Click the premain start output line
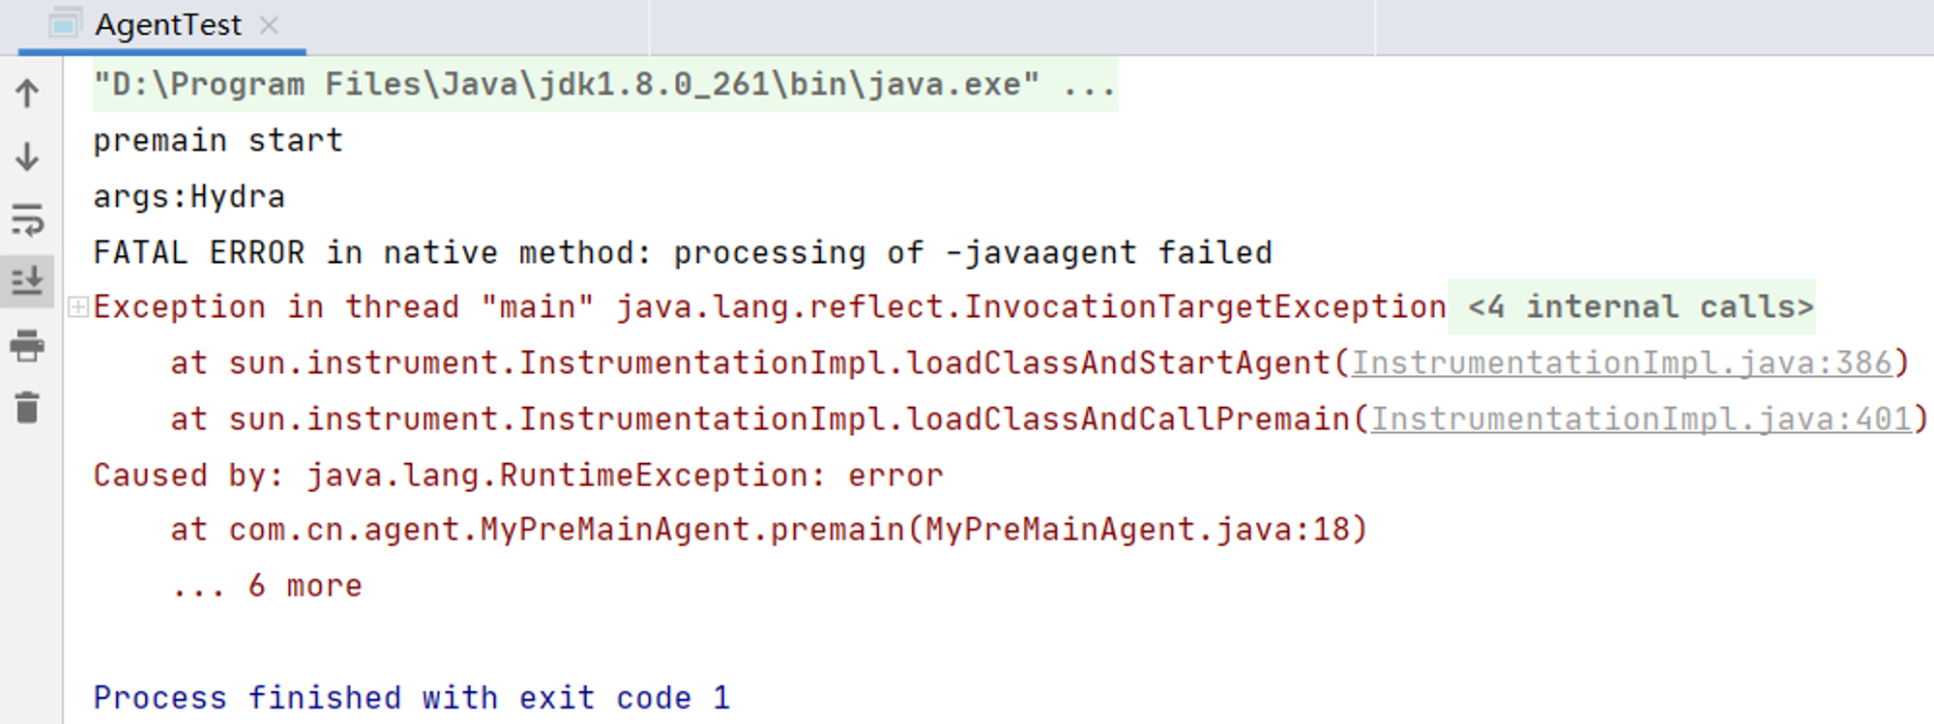 click(218, 141)
